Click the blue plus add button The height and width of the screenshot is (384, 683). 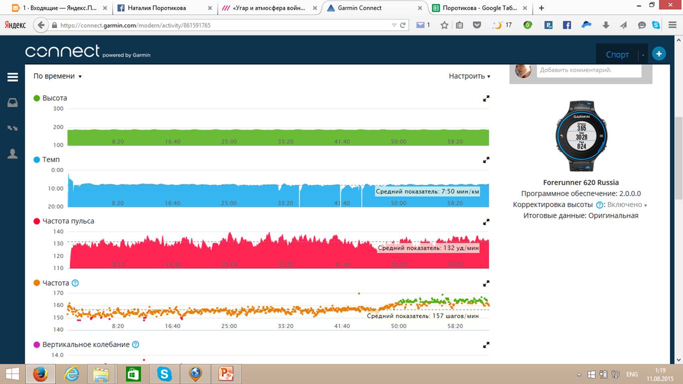pyautogui.click(x=659, y=54)
